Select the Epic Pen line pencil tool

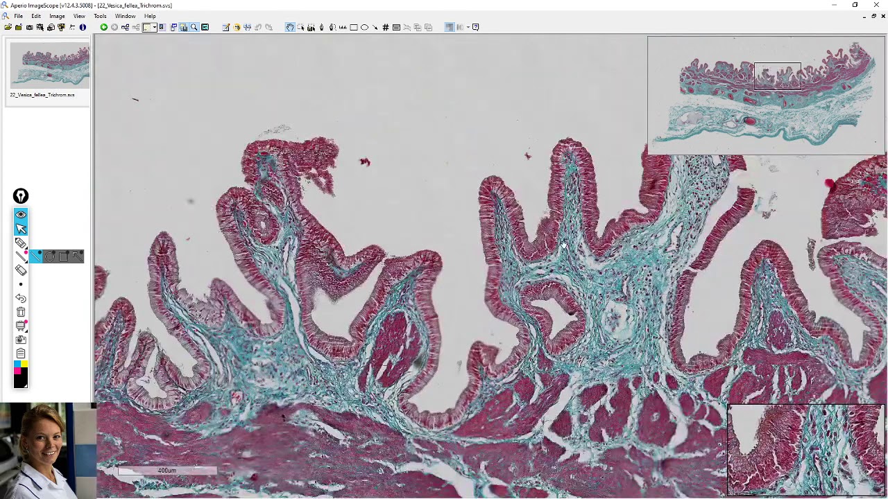[x=21, y=256]
